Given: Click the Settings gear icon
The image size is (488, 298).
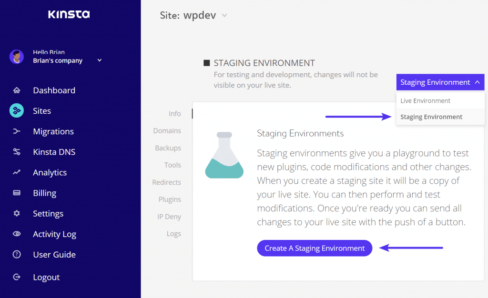Looking at the screenshot, I should click(x=17, y=213).
